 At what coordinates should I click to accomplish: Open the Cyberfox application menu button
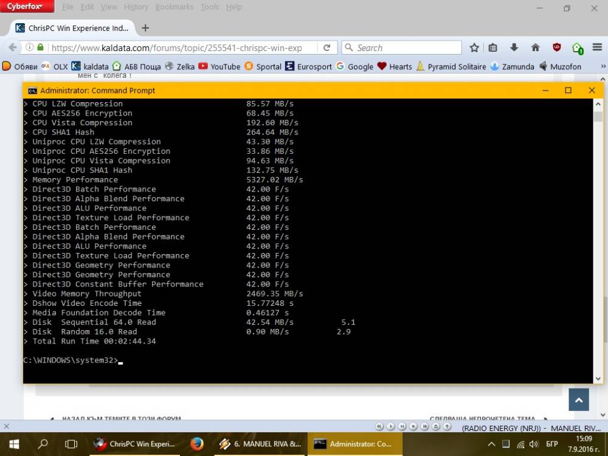(26, 6)
